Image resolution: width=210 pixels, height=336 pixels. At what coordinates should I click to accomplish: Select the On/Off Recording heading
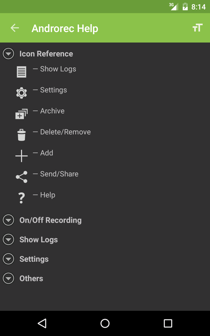pyautogui.click(x=50, y=220)
